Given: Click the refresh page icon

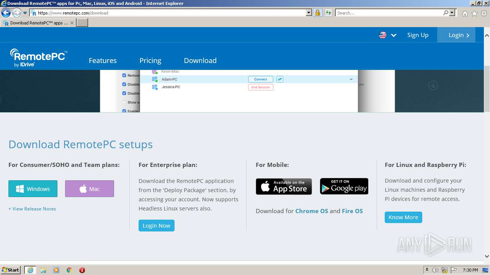Looking at the screenshot, I should point(328,13).
